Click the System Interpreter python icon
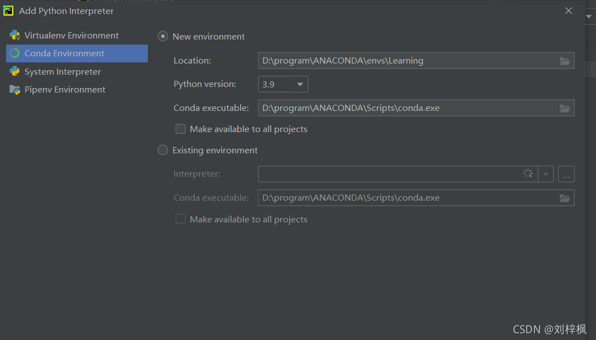Image resolution: width=596 pixels, height=340 pixels. click(15, 71)
